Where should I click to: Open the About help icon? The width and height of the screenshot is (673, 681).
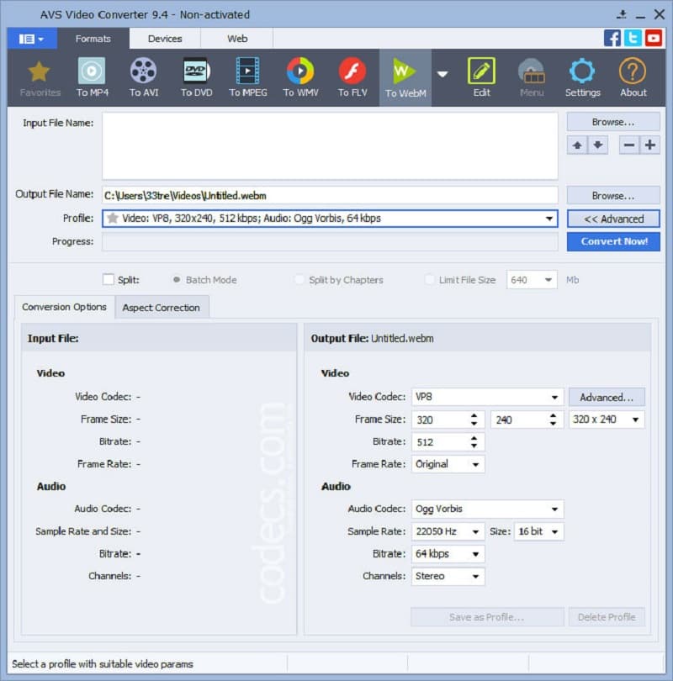pos(633,77)
